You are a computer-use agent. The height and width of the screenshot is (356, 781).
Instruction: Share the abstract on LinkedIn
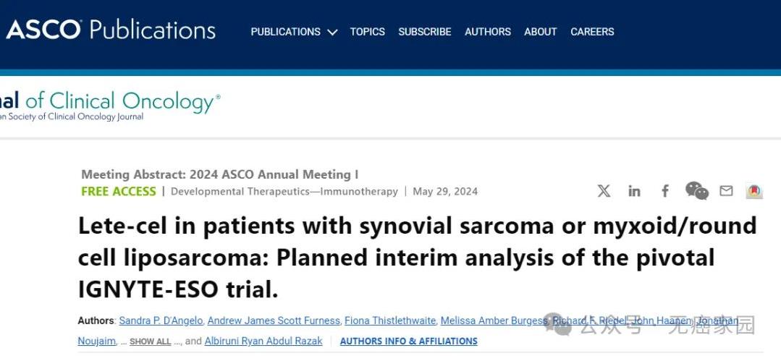coord(634,191)
